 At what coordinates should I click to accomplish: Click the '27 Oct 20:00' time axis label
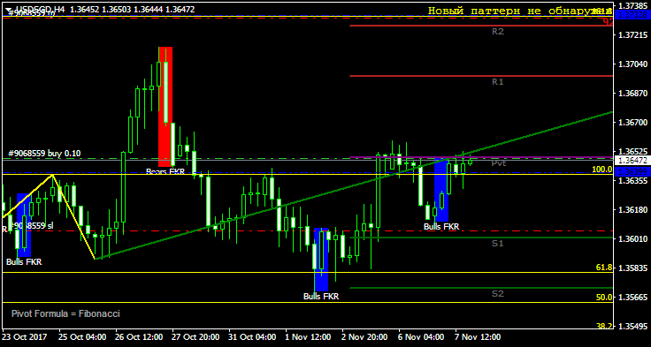[195, 336]
